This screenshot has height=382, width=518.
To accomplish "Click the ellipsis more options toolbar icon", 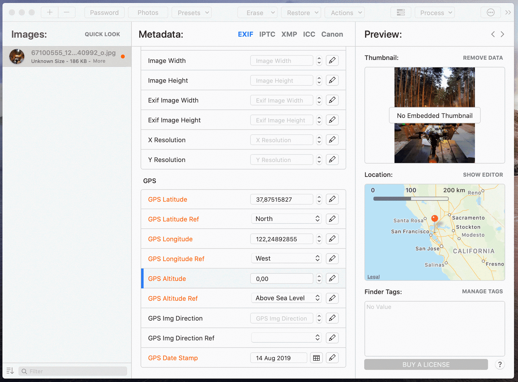I will (491, 13).
